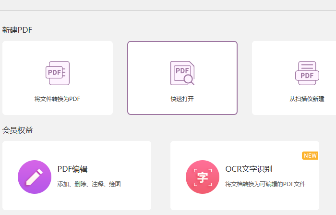Screen dimensions: 336x215
Task: Click the OCR文字识别 title text
Action: [249, 169]
